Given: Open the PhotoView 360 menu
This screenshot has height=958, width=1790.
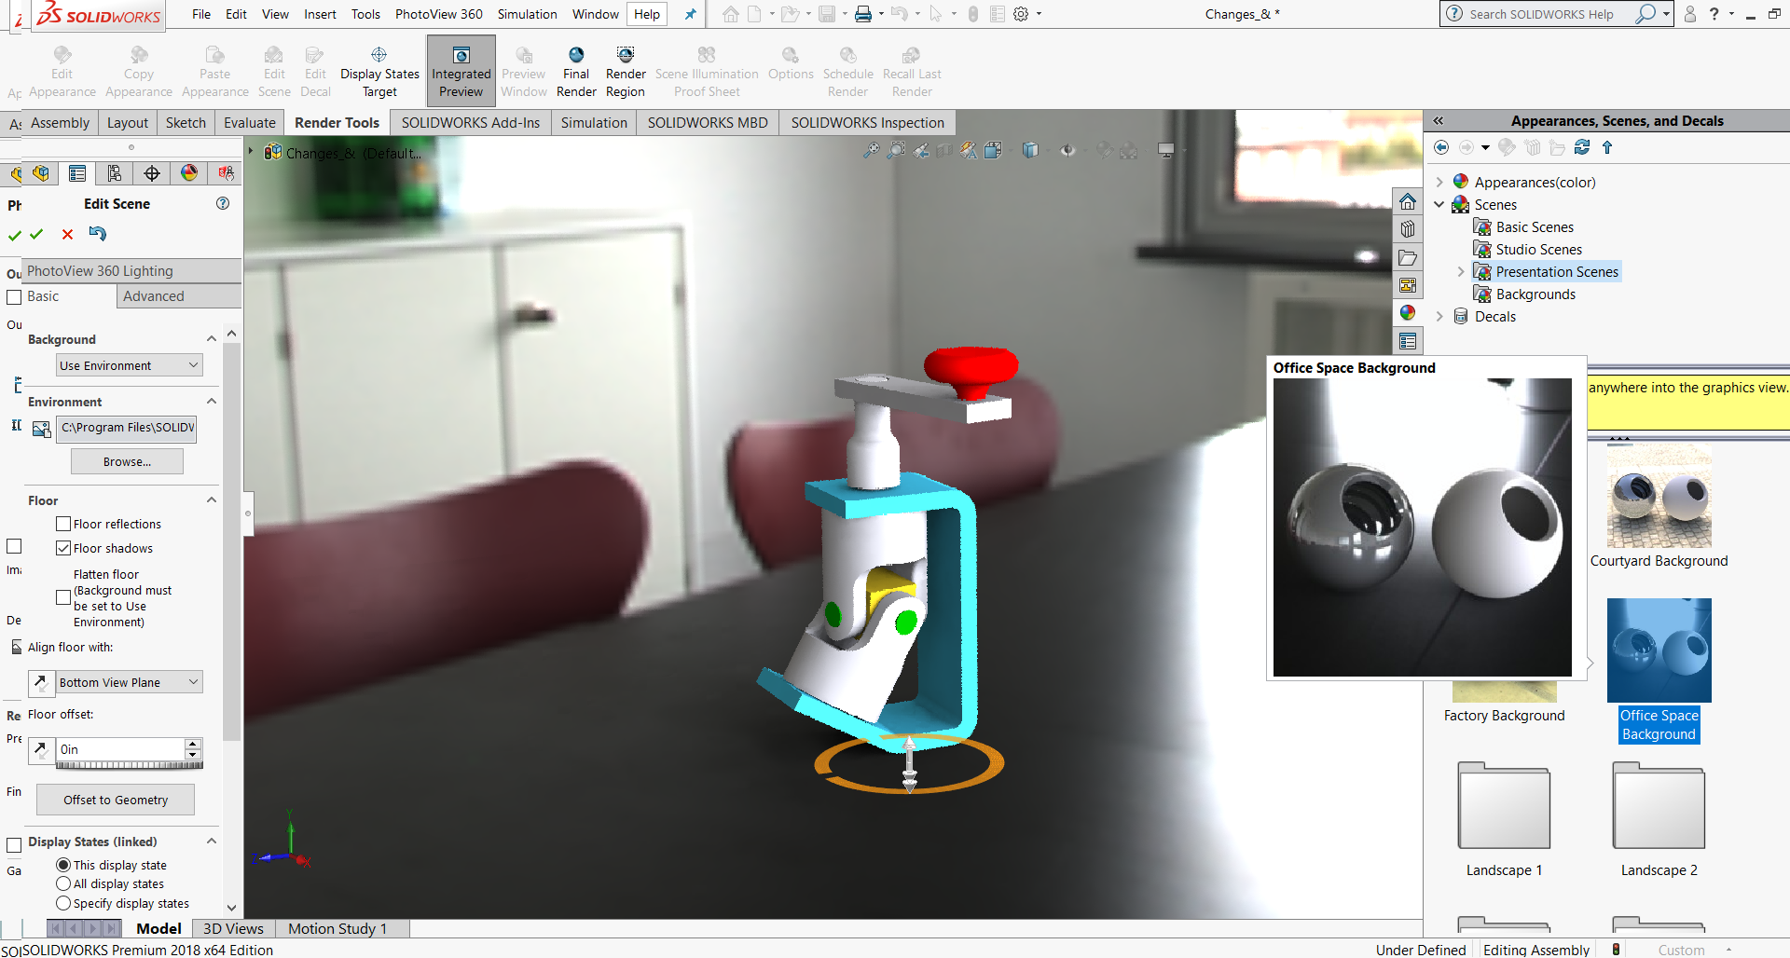Looking at the screenshot, I should [x=438, y=14].
